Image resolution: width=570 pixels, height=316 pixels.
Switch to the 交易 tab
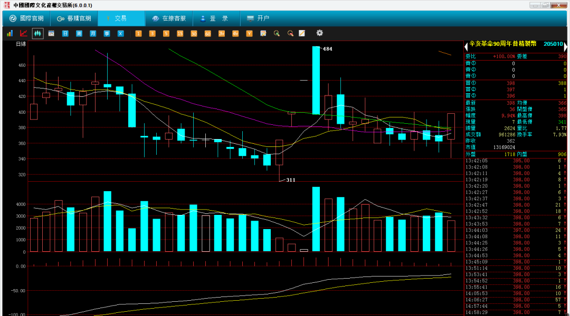[121, 18]
